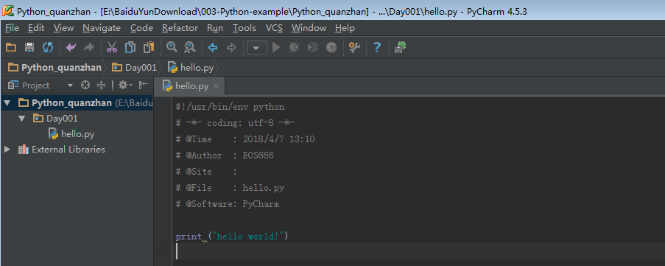Click the Debug bug icon
This screenshot has width=665, height=266.
point(295,47)
